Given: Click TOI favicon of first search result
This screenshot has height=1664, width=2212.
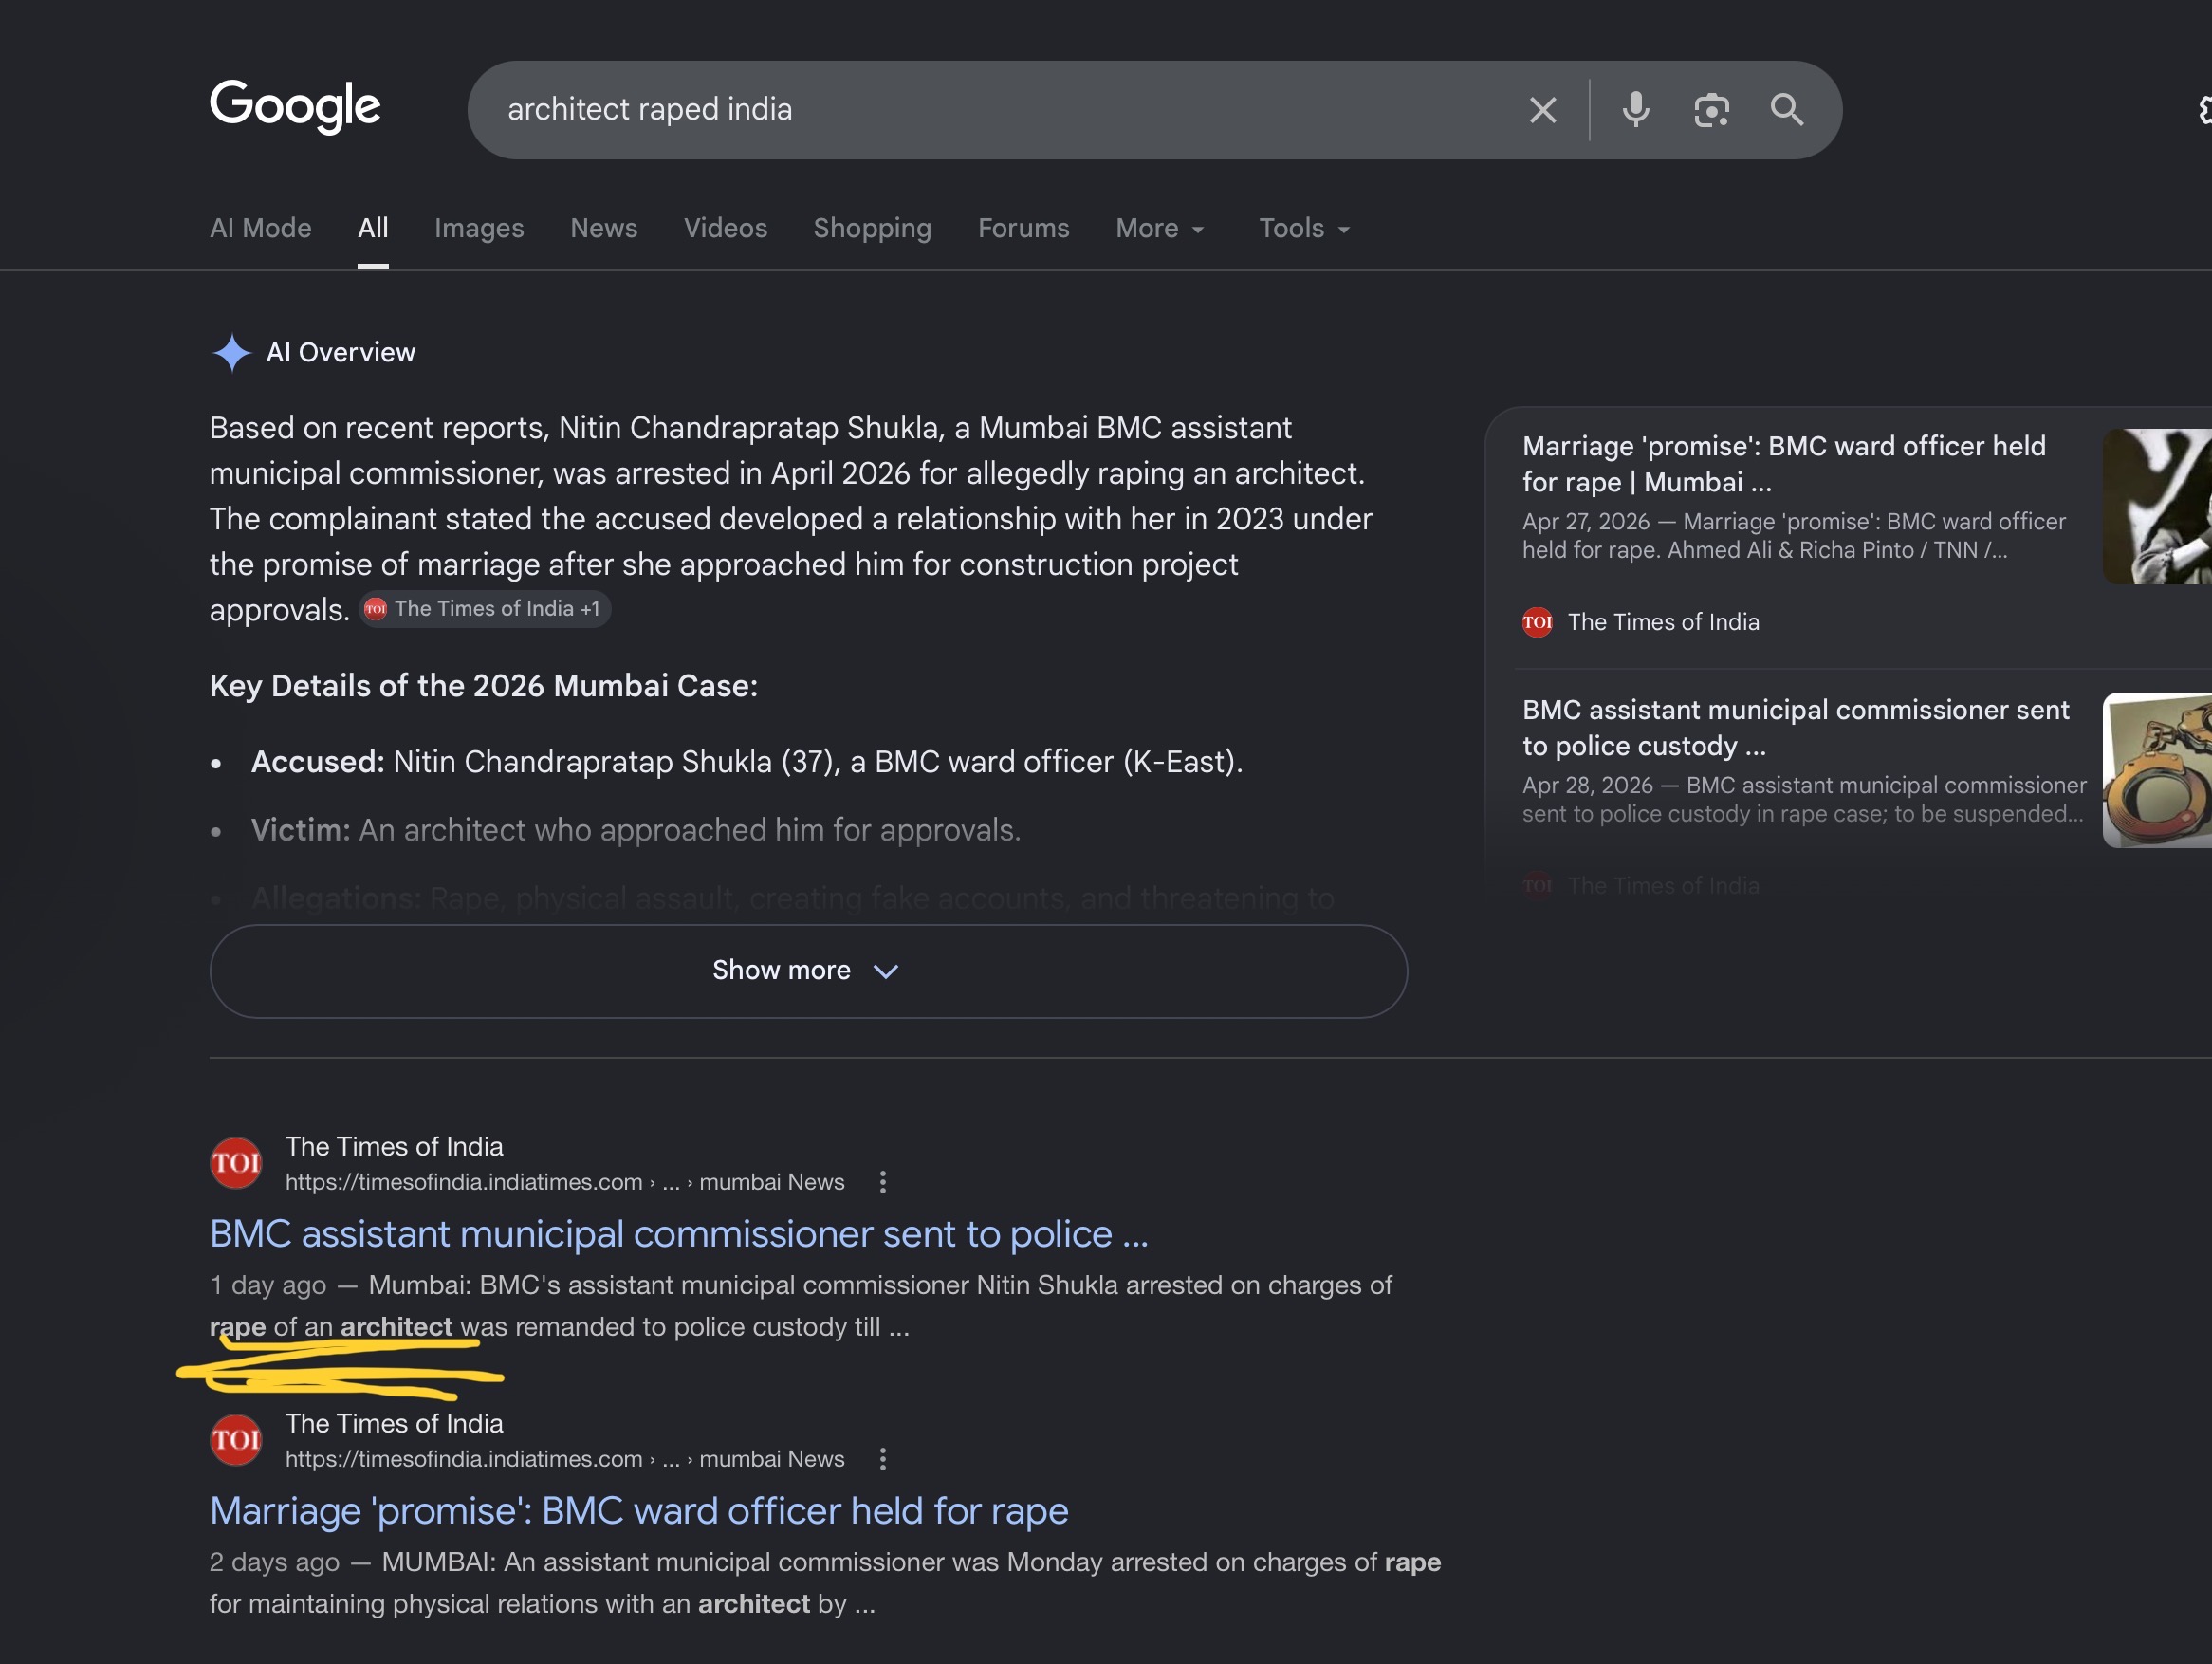Looking at the screenshot, I should (236, 1163).
